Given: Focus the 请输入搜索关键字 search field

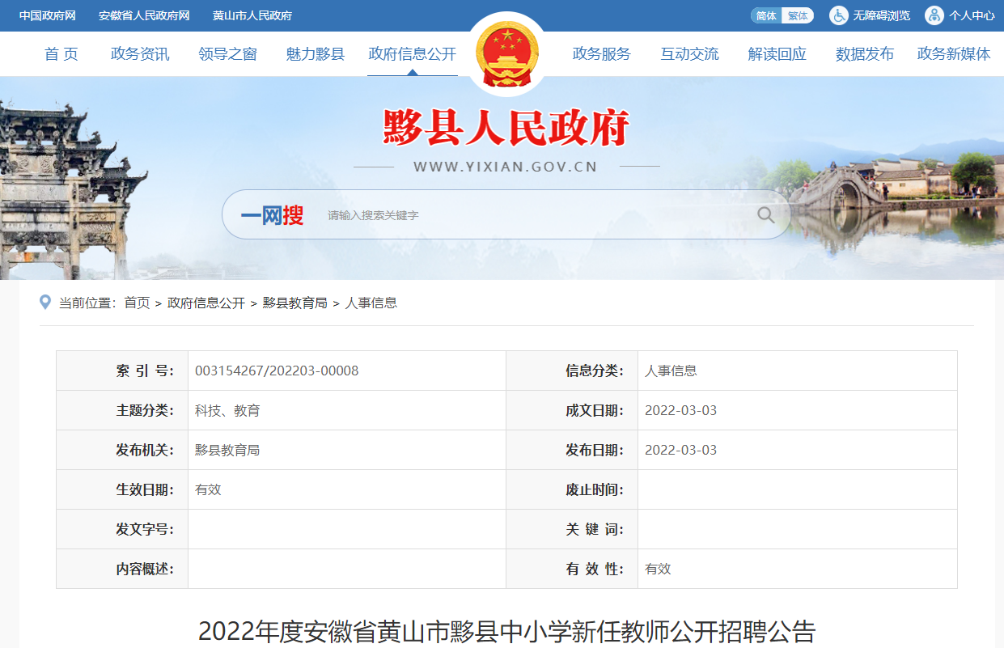Looking at the screenshot, I should (x=534, y=215).
